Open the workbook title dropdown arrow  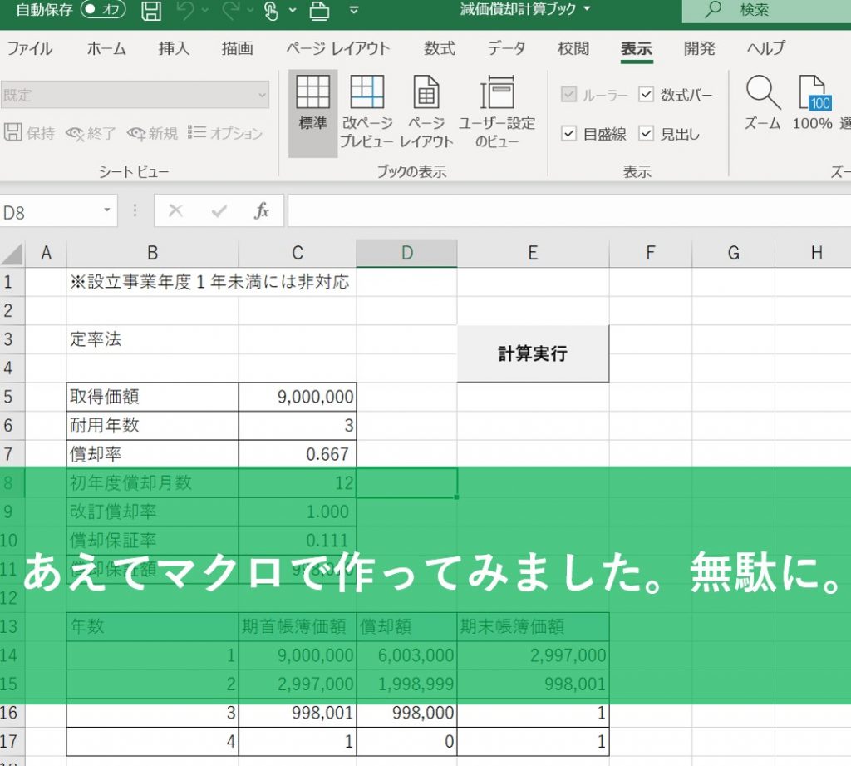(588, 10)
